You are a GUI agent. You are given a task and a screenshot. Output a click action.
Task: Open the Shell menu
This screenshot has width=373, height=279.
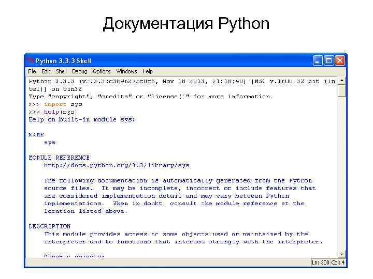tap(61, 71)
